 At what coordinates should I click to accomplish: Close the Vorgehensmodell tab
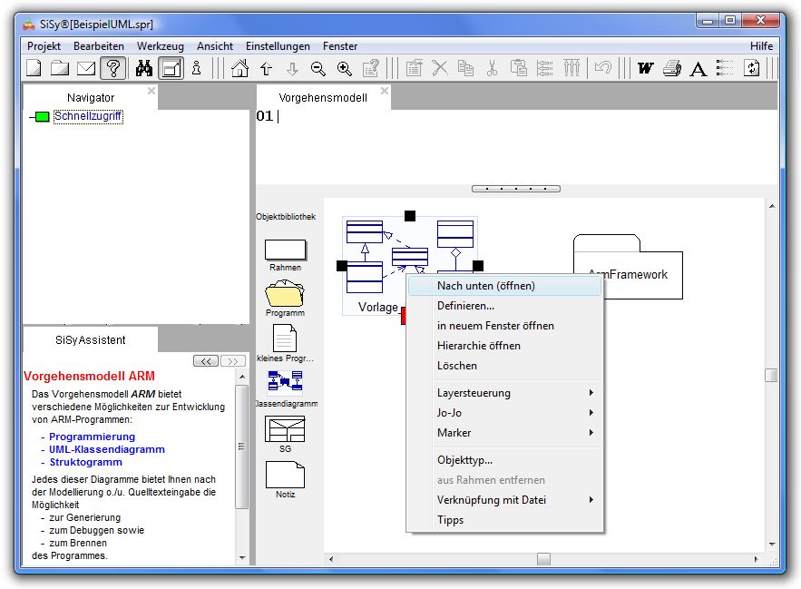[384, 91]
